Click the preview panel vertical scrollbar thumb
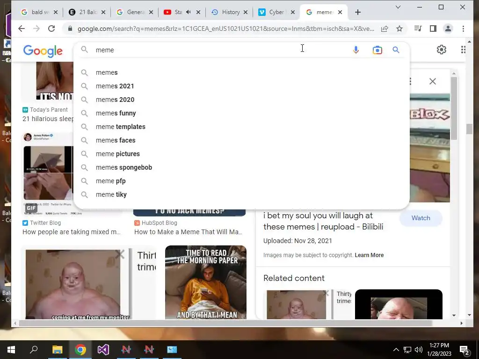Image resolution: width=479 pixels, height=359 pixels. [454, 108]
